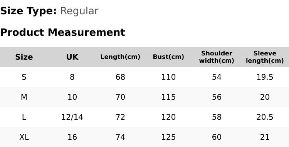This screenshot has width=289, height=147.
Task: Click the Size column header
Action: point(24,57)
